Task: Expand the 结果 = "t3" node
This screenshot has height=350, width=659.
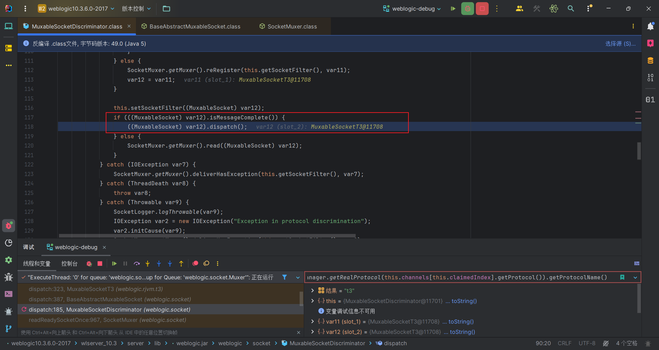Action: tap(312, 291)
